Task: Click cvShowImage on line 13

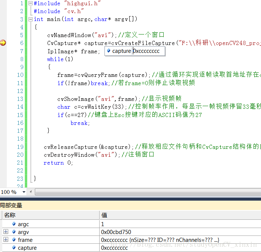Action: (76, 99)
